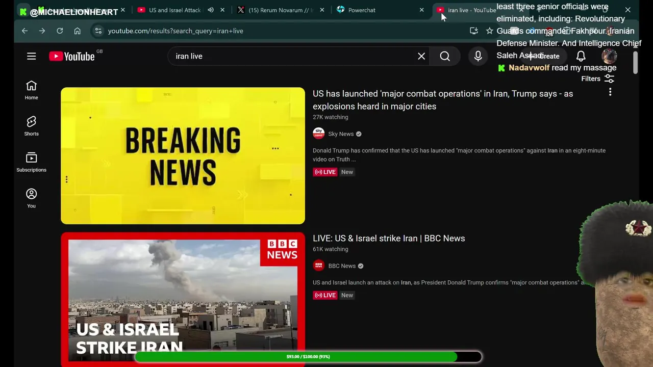The image size is (653, 367).
Task: Go forward in the browser
Action: tap(42, 31)
